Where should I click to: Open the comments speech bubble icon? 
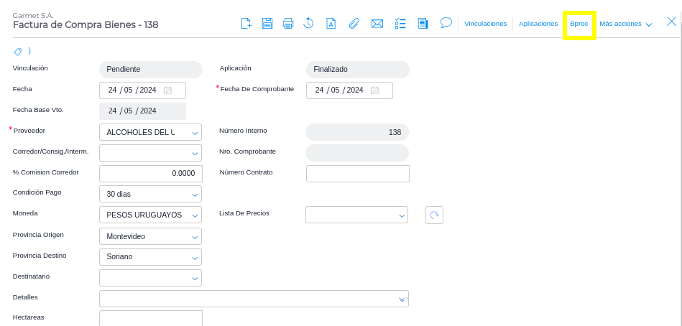point(446,23)
